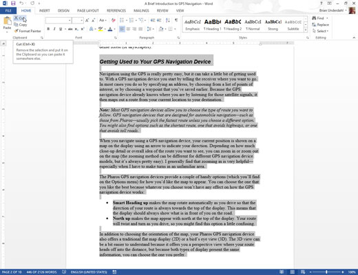This screenshot has width=358, height=275.
Task: Switch to the MAILINGS tab
Action: [141, 10]
